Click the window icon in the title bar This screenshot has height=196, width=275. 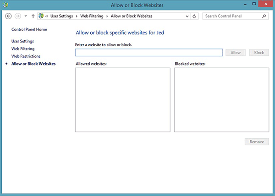click(x=5, y=5)
